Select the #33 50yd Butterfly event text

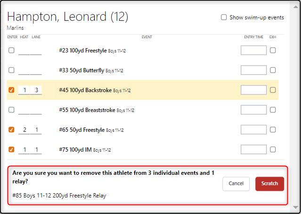(x=91, y=70)
